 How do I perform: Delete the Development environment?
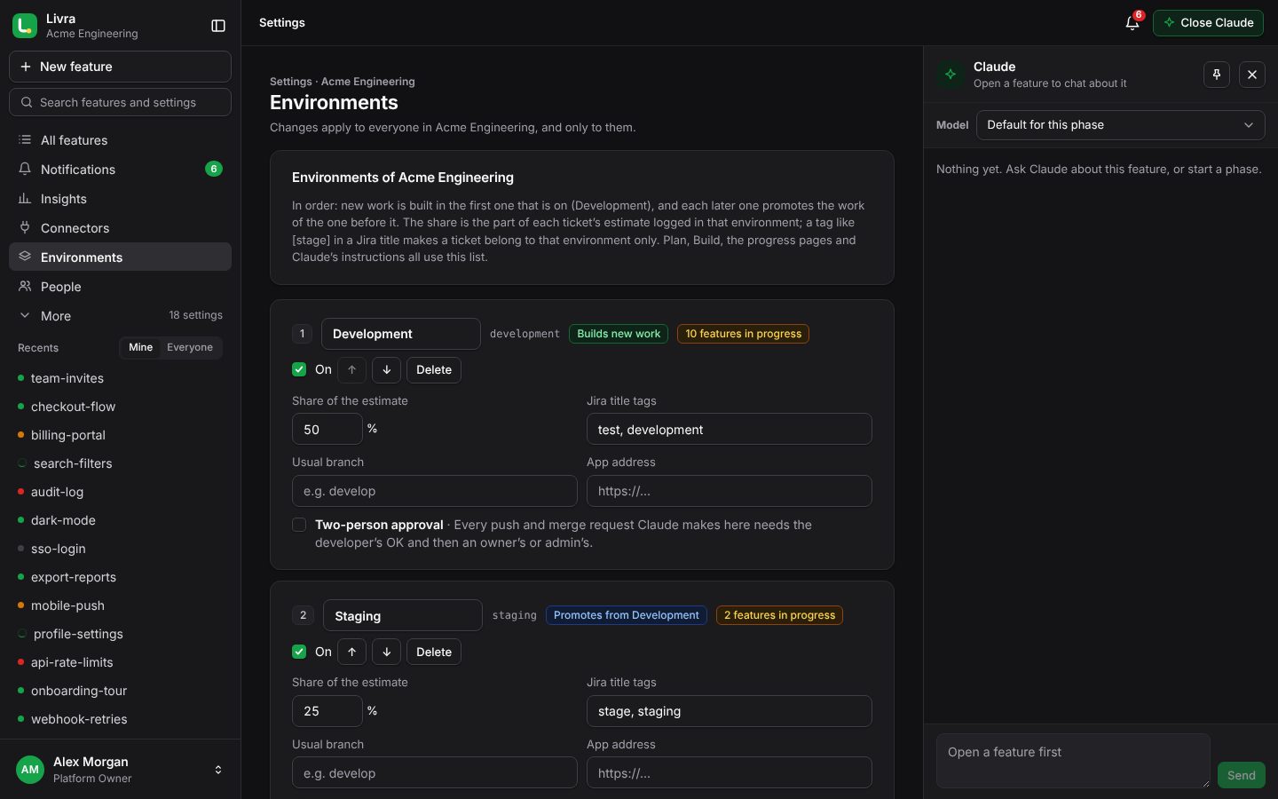click(434, 370)
